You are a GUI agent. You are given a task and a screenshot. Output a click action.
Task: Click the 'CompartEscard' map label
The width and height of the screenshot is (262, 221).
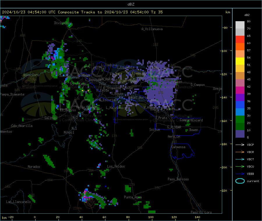click(191, 120)
